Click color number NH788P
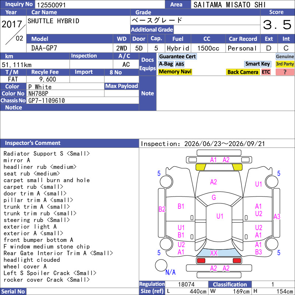Image resolution: width=295 pixels, height=295 pixels. click(38, 94)
